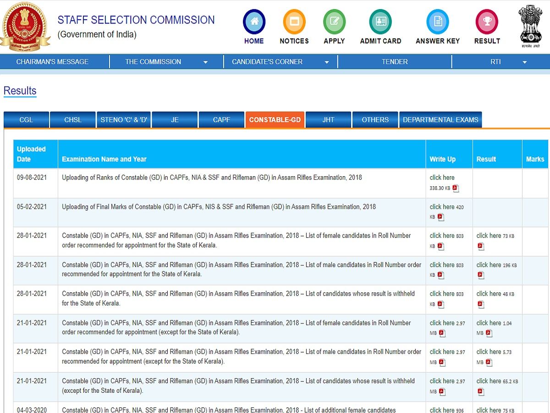Click Result PDF icon for Kerala male candidates
The width and height of the screenshot is (550, 413).
(481, 275)
